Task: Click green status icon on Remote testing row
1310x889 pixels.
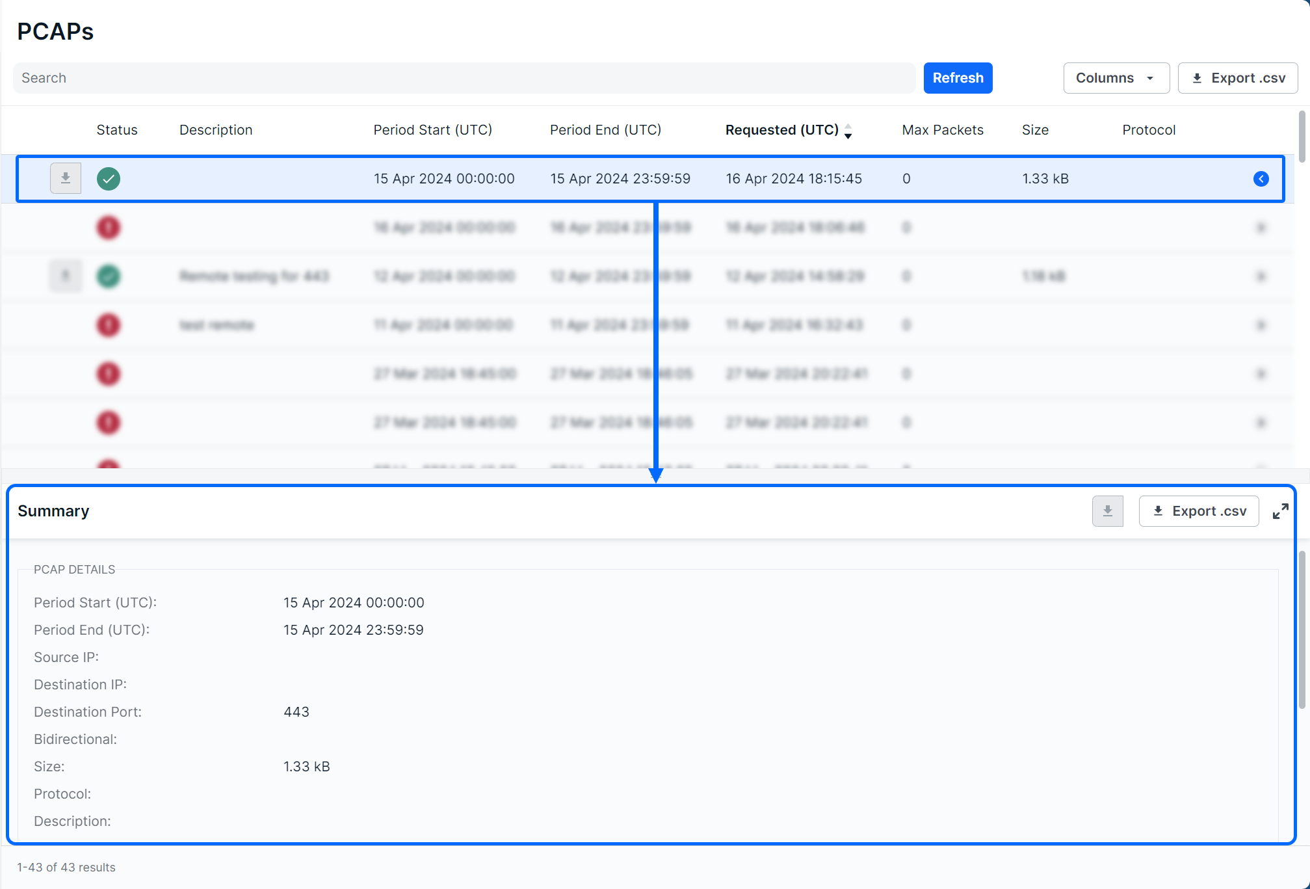Action: [x=109, y=276]
